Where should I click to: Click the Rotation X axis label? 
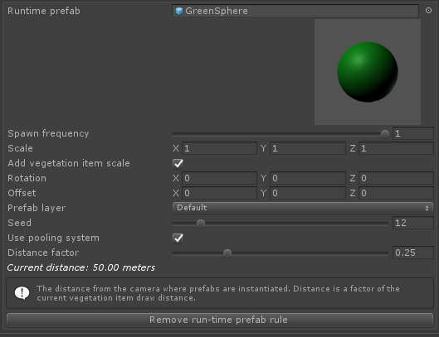(x=176, y=178)
